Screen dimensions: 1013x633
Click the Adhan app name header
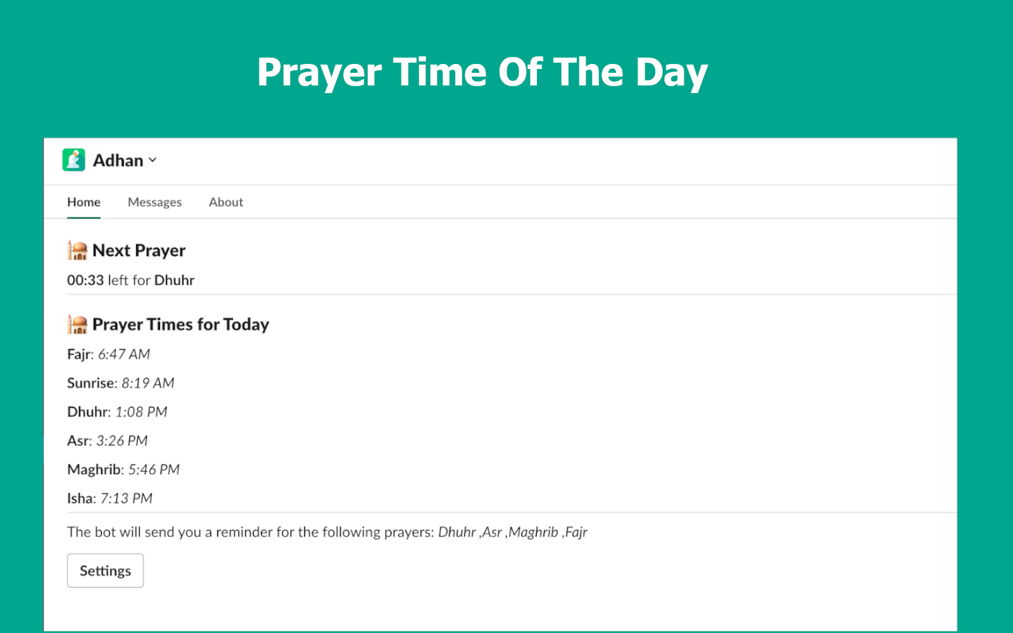118,161
